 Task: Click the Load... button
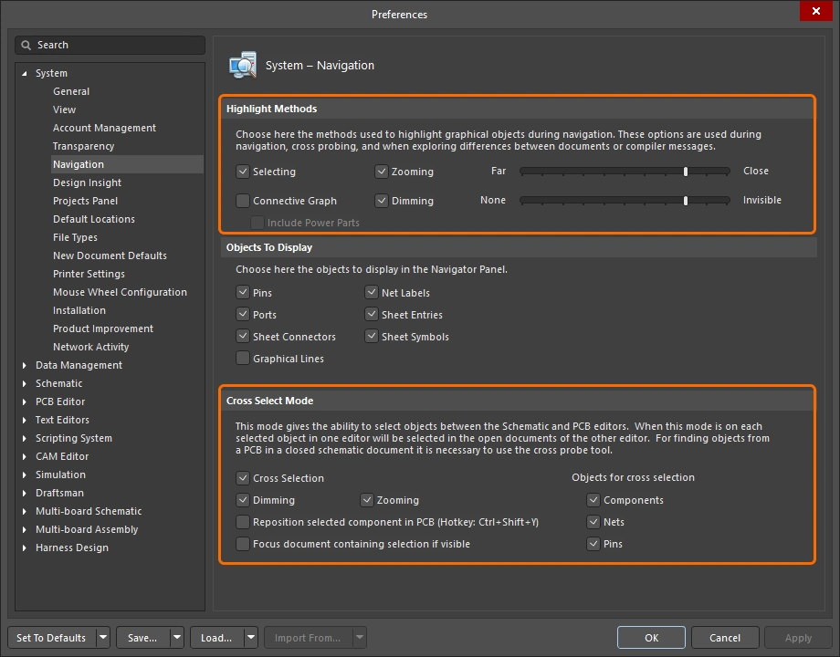tap(217, 638)
